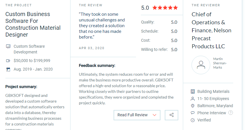Click the calendar icon beside project dates
Image resolution: width=245 pixels, height=130 pixels.
(8, 69)
